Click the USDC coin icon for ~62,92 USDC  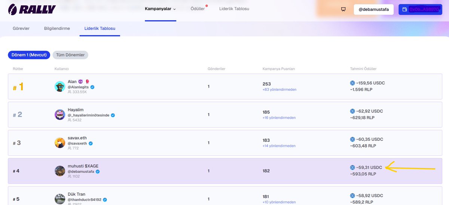[352, 111]
